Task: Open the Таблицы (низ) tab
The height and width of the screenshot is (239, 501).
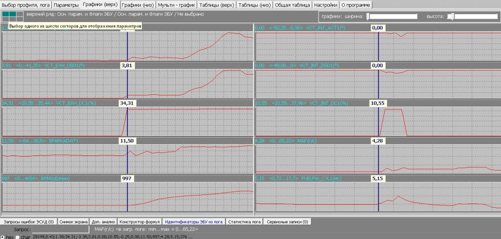Action: pos(254,5)
